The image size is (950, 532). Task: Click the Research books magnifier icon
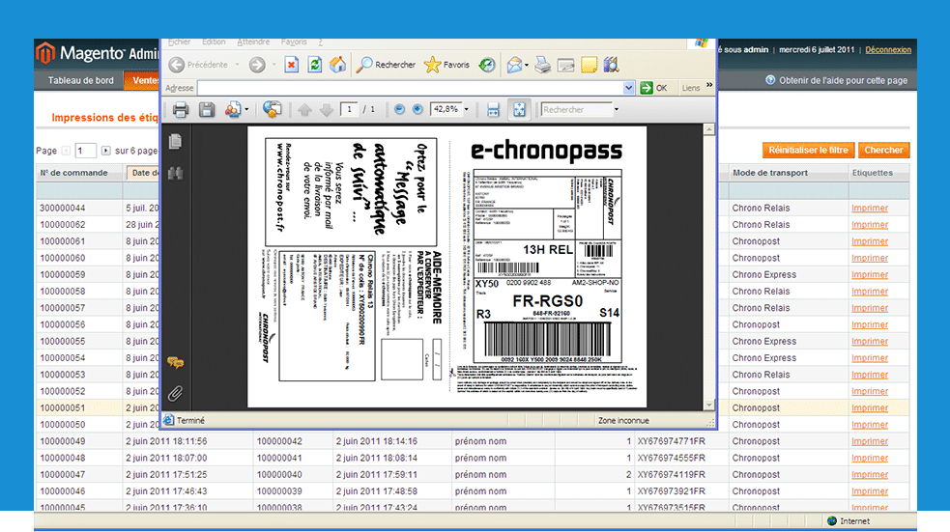pos(612,65)
